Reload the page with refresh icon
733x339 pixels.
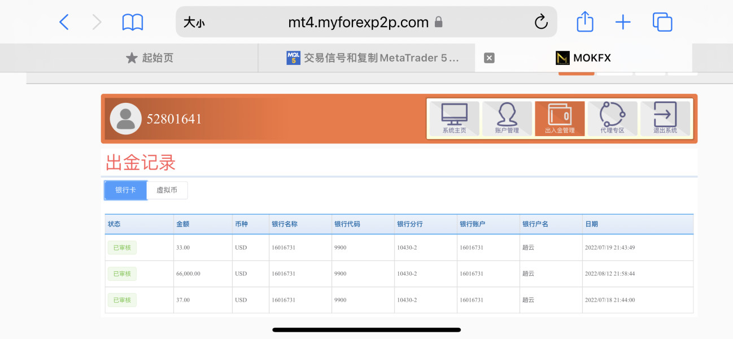pos(541,22)
